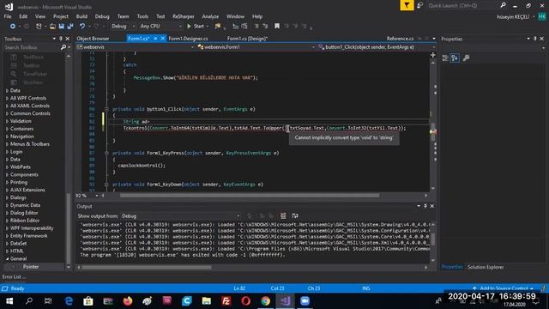This screenshot has height=309, width=549.
Task: Open the Show output from Debug dropdown
Action: click(181, 216)
